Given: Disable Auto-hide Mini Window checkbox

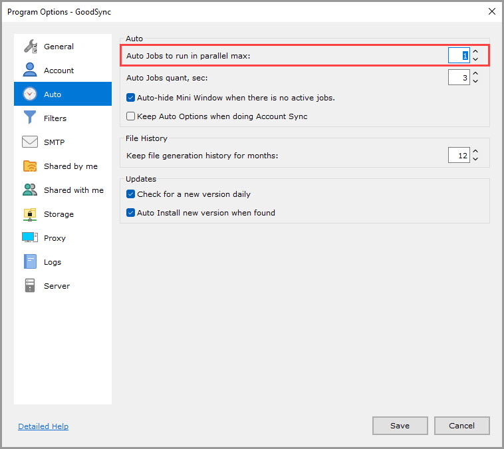Looking at the screenshot, I should pyautogui.click(x=130, y=98).
